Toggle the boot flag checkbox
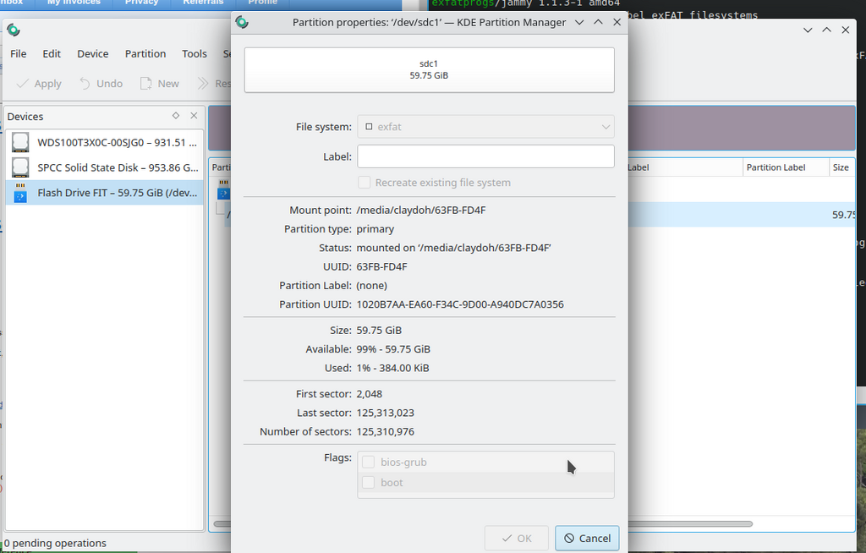This screenshot has height=553, width=866. pos(368,483)
